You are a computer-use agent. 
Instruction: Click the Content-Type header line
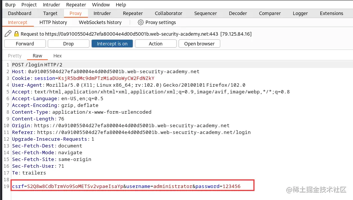82,112
